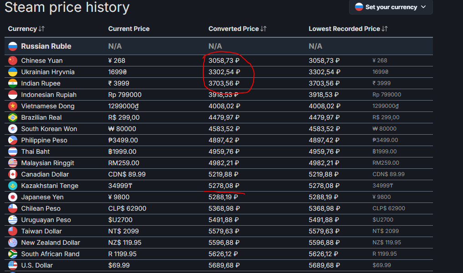The image size is (463, 273).
Task: Click lowest recorded price 4583,52 ₽ for Won
Action: 324,129
